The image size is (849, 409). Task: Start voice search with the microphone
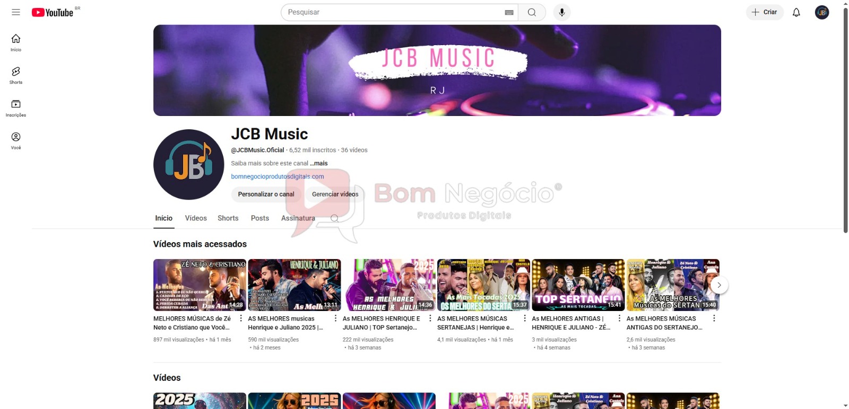(562, 12)
